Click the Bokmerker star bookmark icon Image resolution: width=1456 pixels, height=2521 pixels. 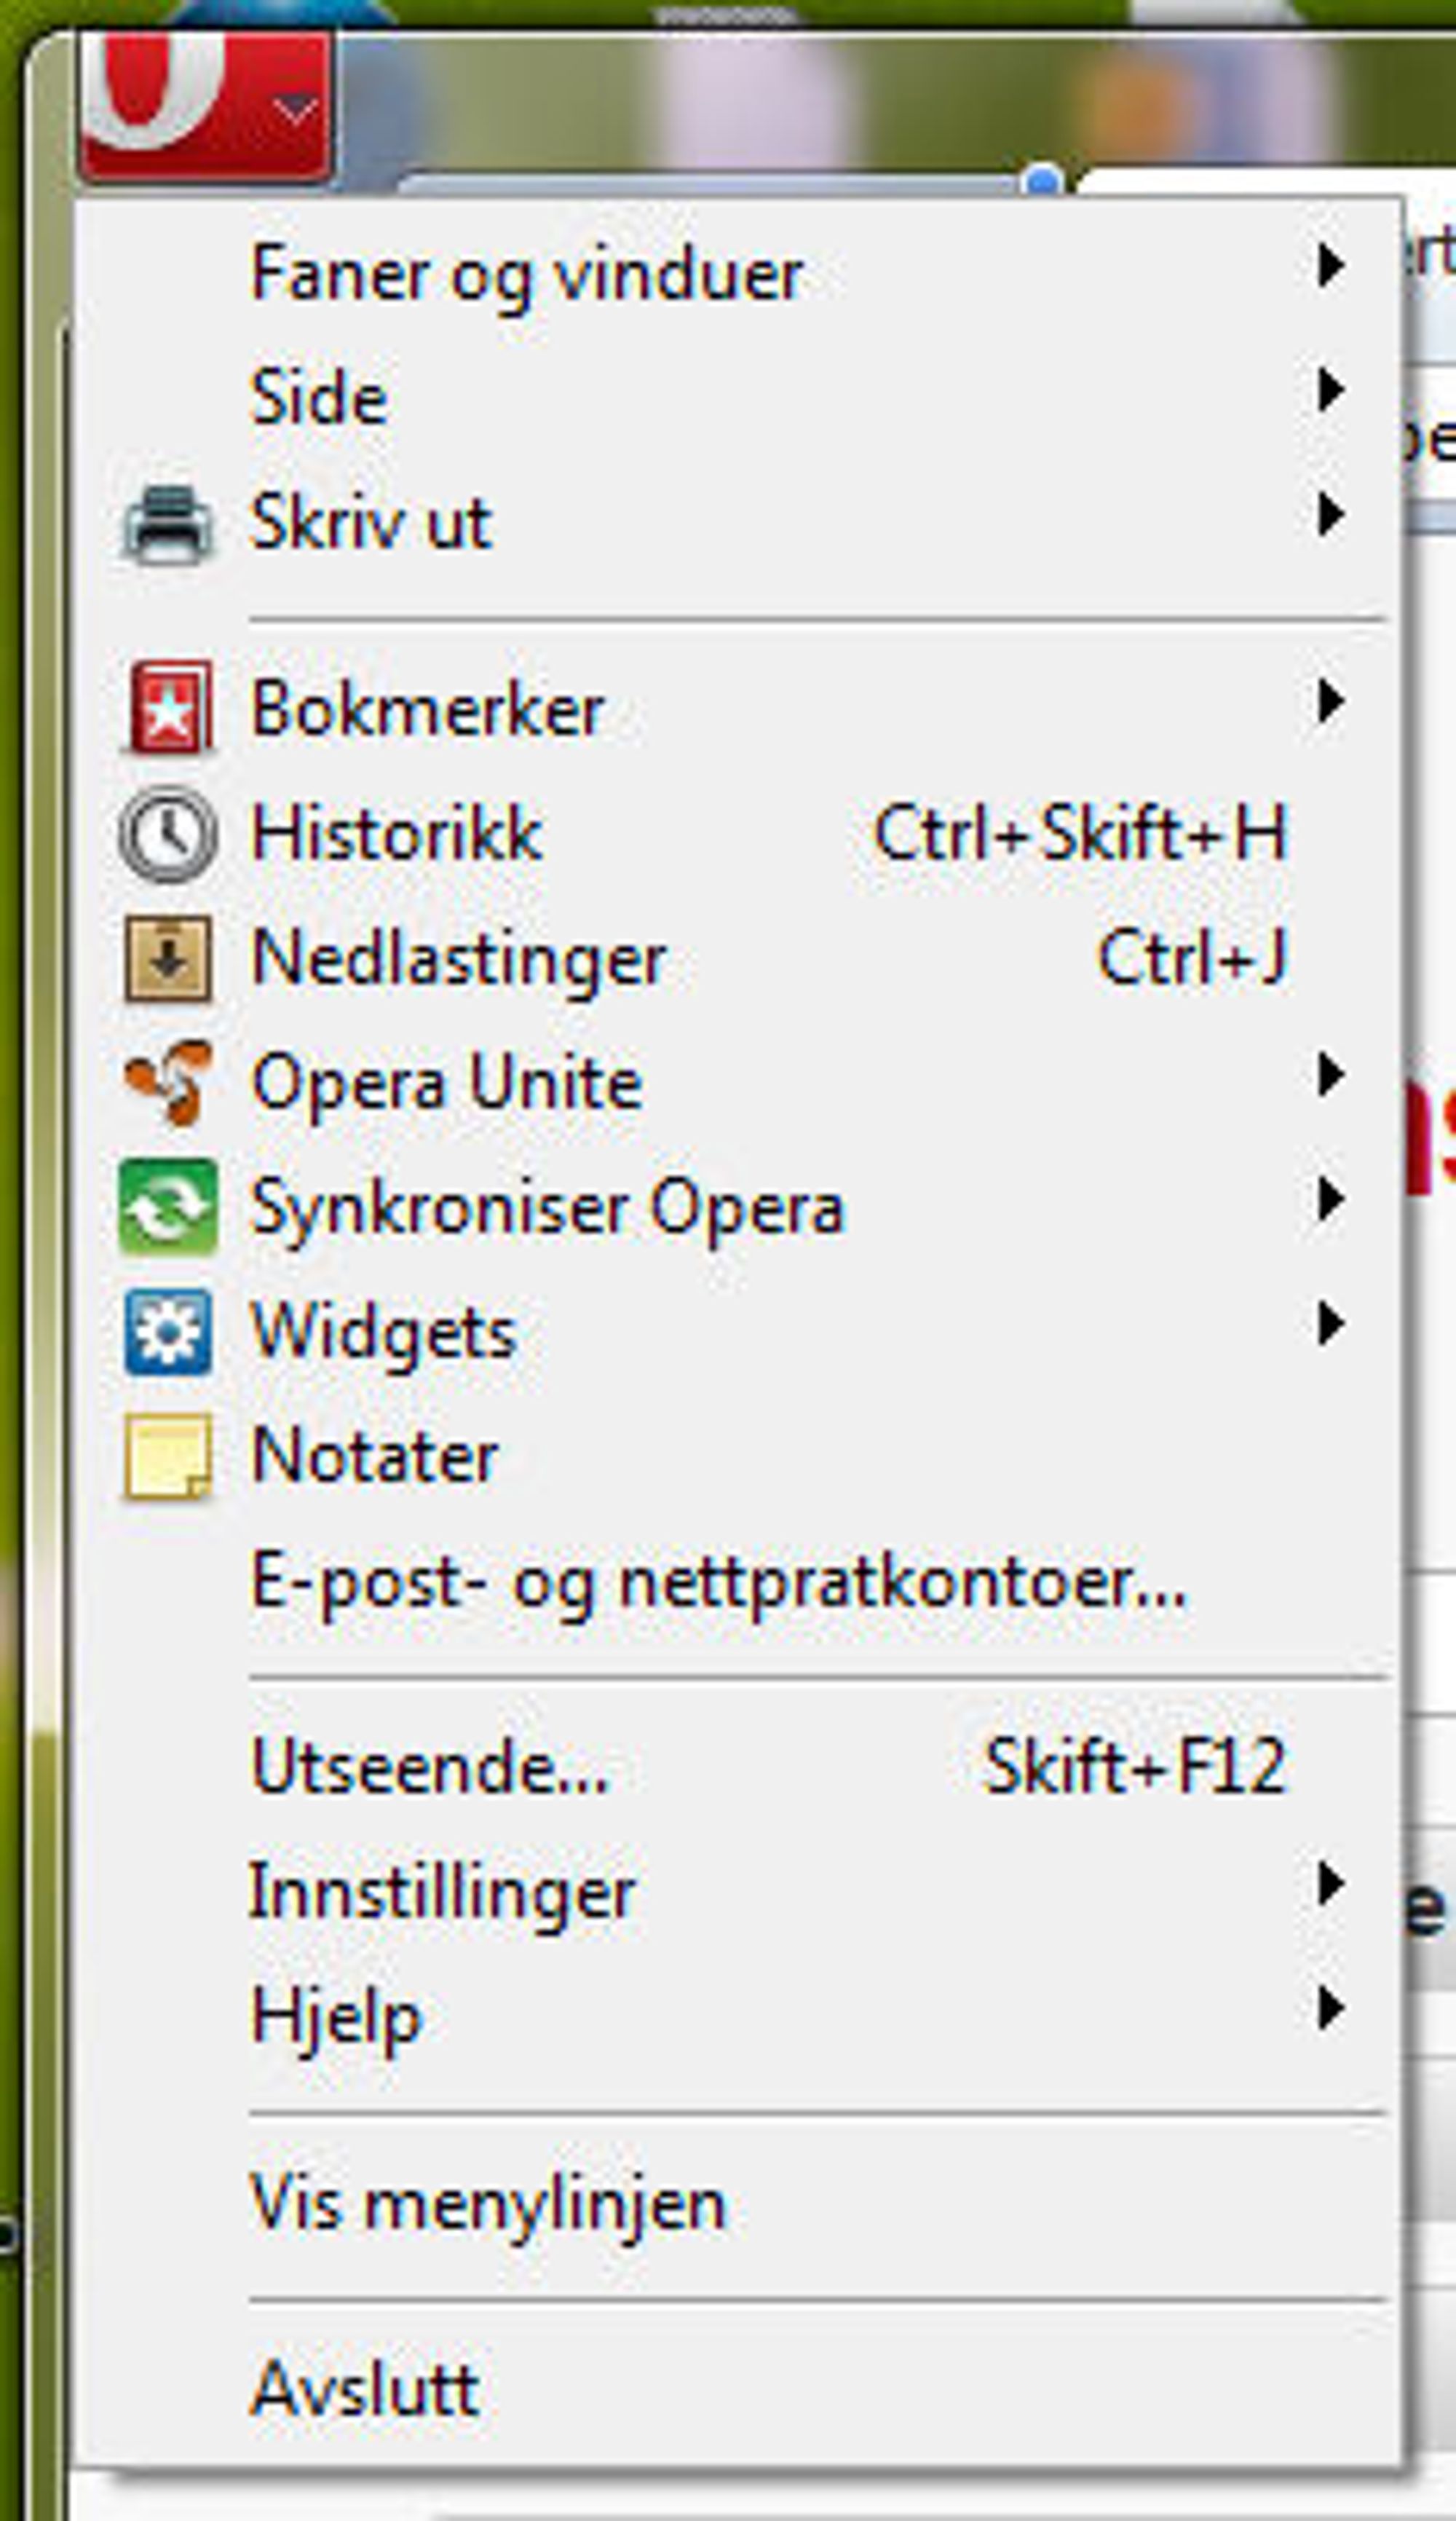coord(167,709)
